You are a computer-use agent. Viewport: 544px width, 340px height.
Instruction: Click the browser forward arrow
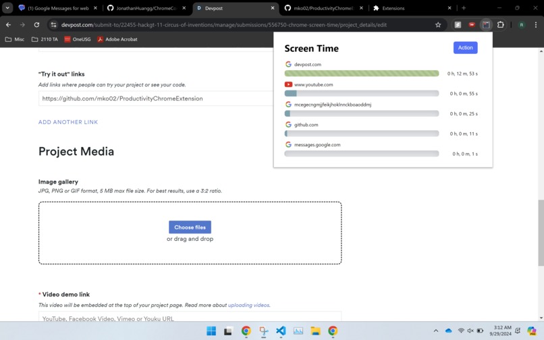pos(22,25)
